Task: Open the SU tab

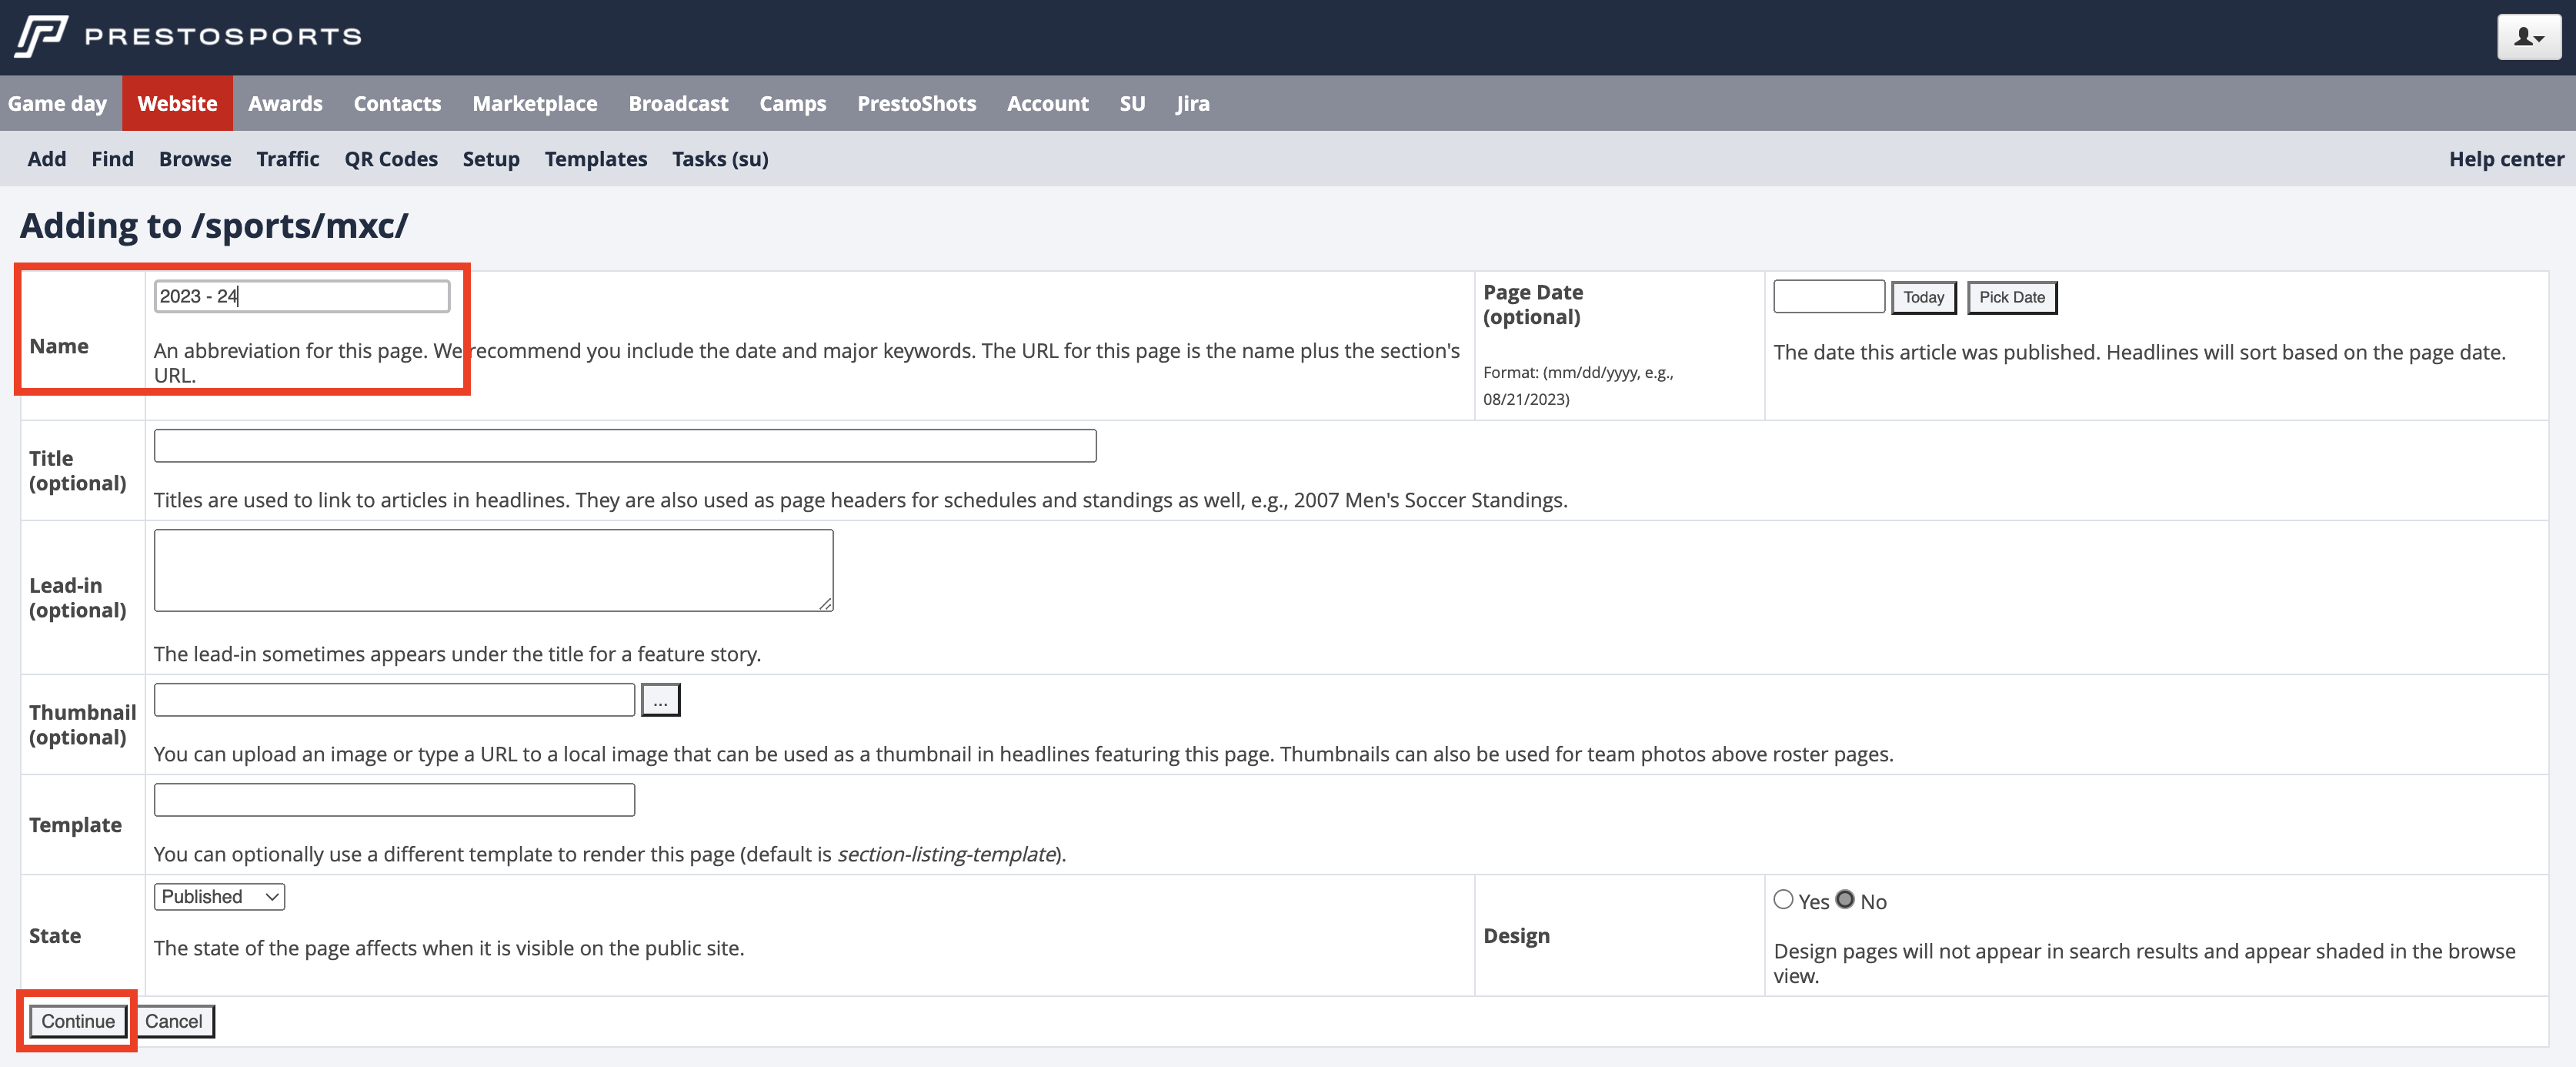Action: [1132, 103]
